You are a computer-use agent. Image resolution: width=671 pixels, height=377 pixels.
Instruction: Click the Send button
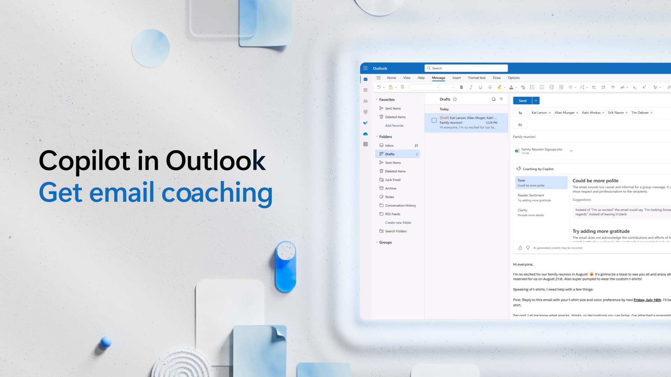pyautogui.click(x=522, y=100)
